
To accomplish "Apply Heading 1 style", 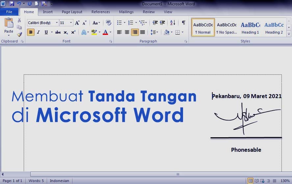I will click(250, 27).
